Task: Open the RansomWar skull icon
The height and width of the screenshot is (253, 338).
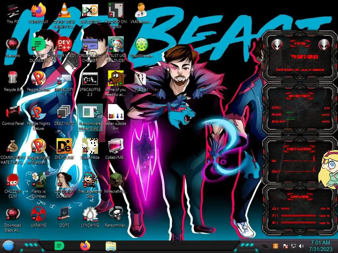Action: [x=116, y=217]
